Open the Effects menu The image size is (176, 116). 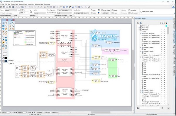coord(25,4)
